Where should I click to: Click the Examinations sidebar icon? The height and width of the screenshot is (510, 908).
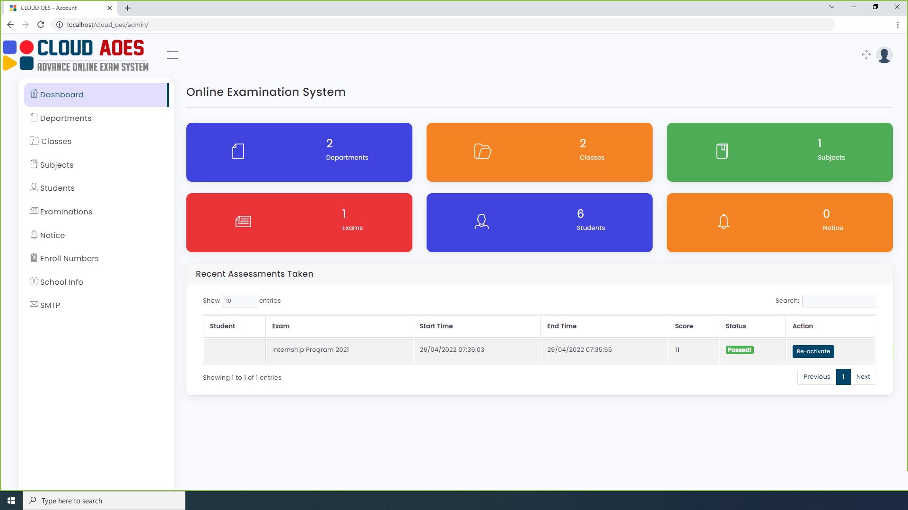point(33,211)
